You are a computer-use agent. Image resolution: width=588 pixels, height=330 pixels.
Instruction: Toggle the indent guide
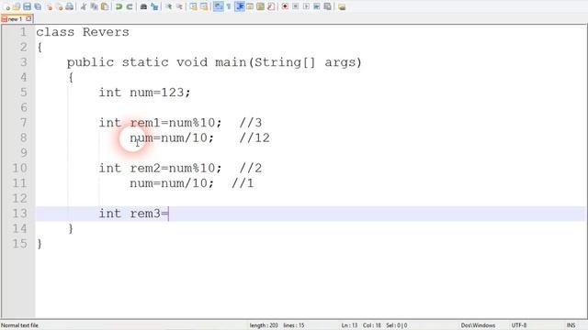coord(239,6)
